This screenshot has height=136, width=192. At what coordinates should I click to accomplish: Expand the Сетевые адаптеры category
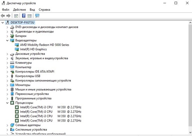click(7, 125)
